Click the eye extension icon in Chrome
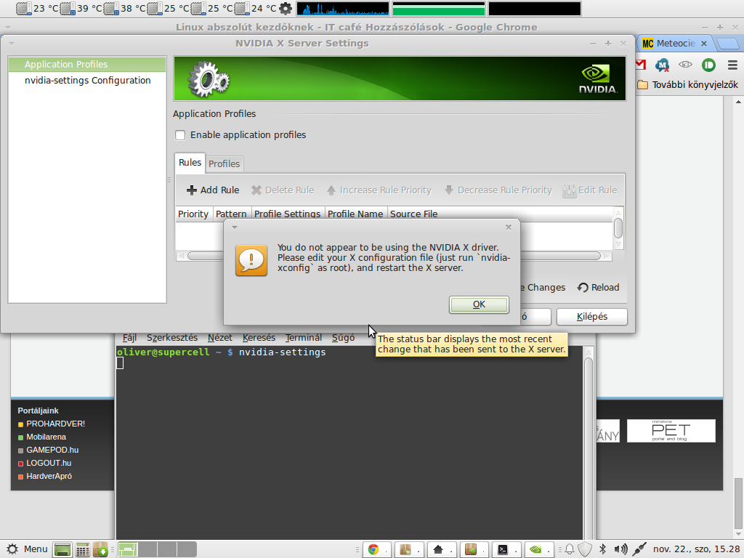This screenshot has width=744, height=558. coord(685,65)
